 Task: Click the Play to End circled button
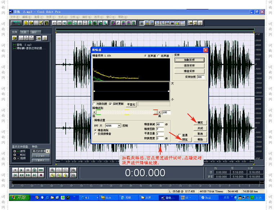coord(34,170)
